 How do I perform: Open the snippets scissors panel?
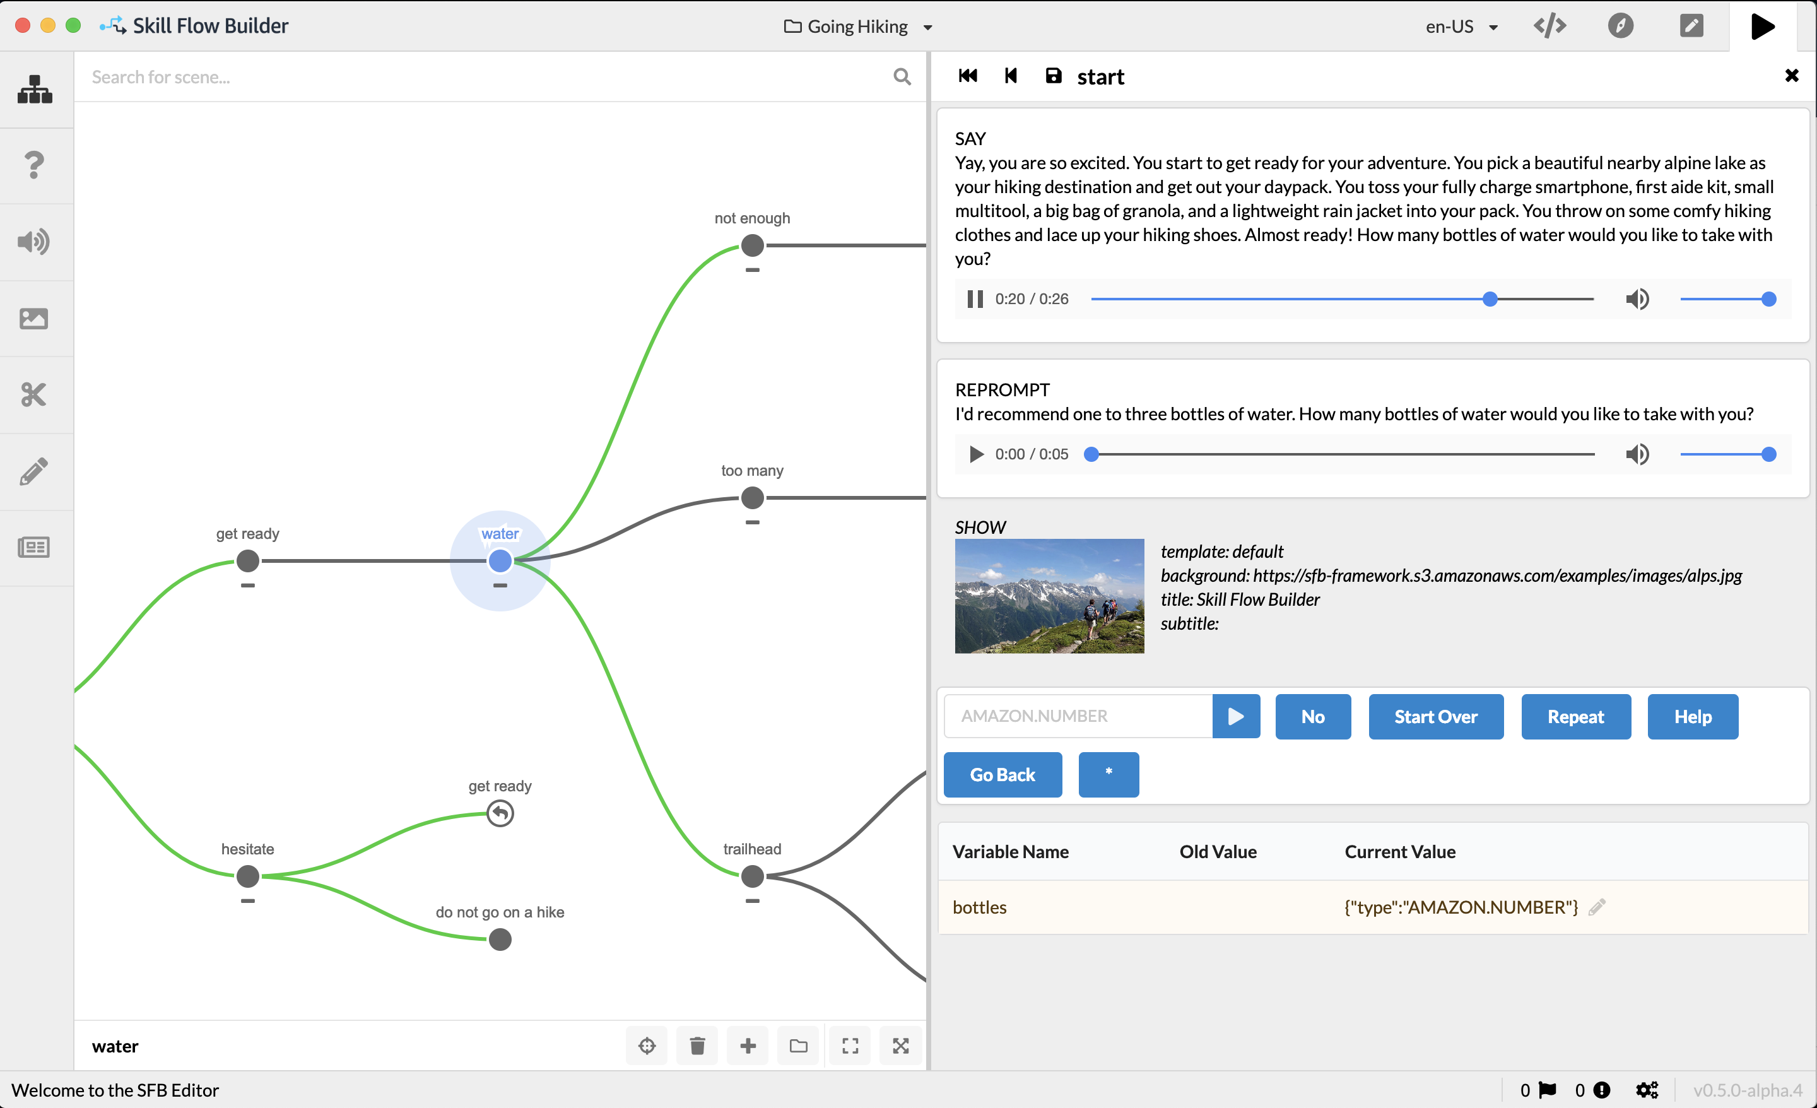point(35,394)
